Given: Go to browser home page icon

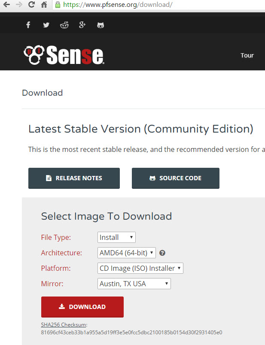Looking at the screenshot, I should [44, 4].
